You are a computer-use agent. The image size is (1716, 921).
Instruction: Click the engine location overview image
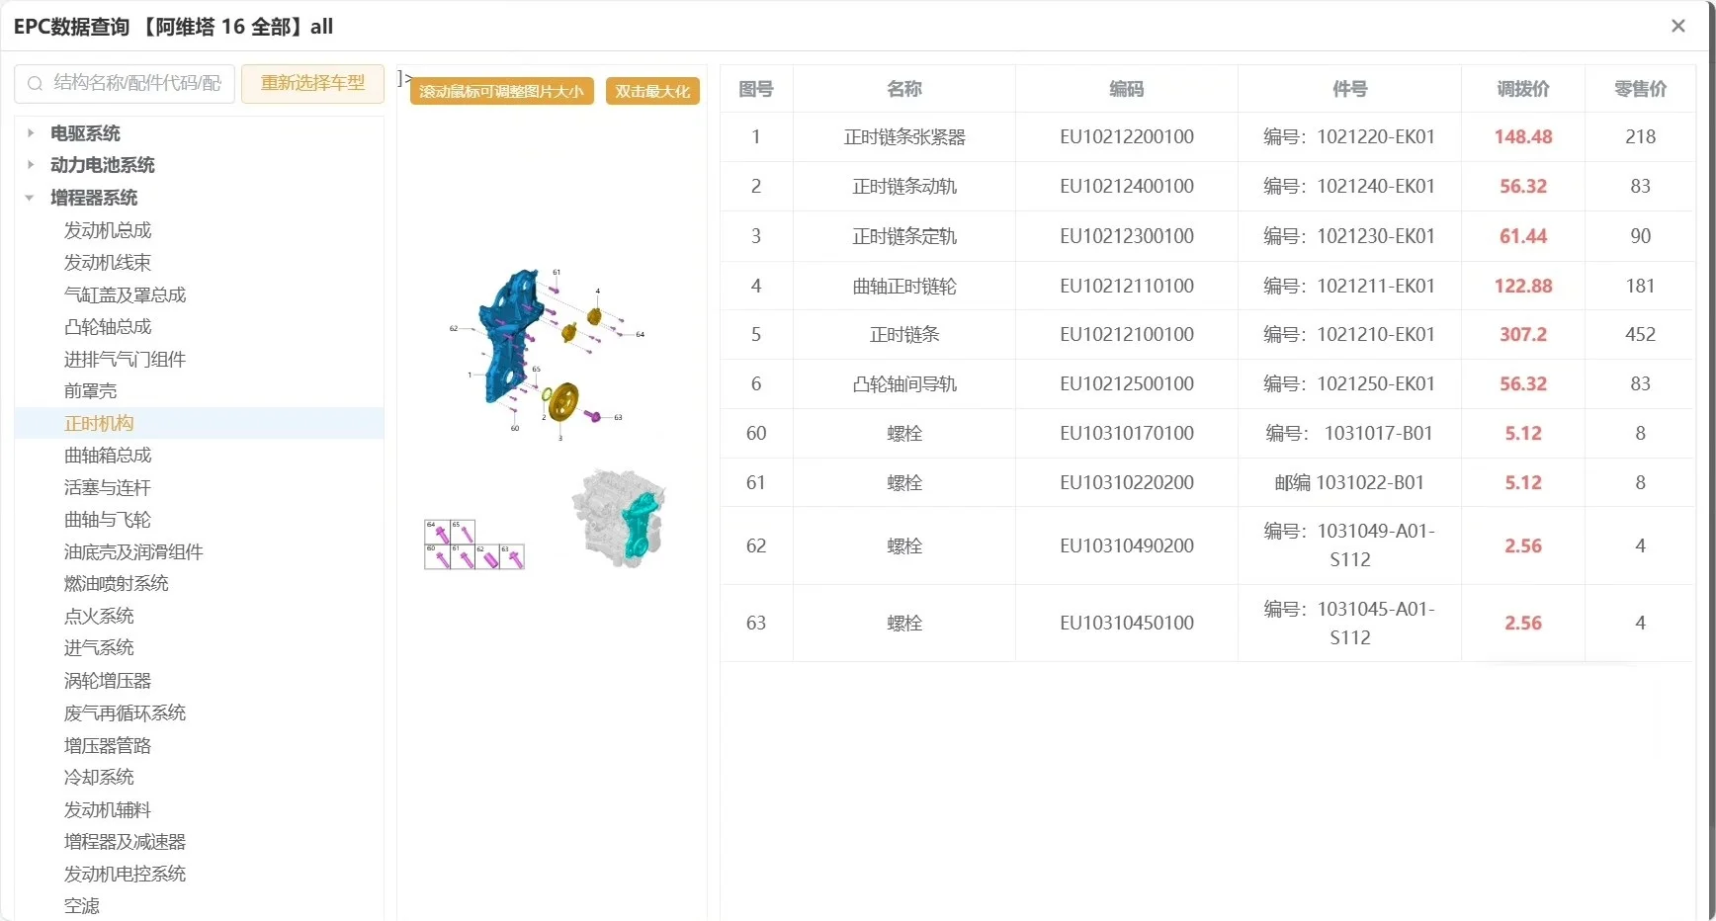coord(619,518)
